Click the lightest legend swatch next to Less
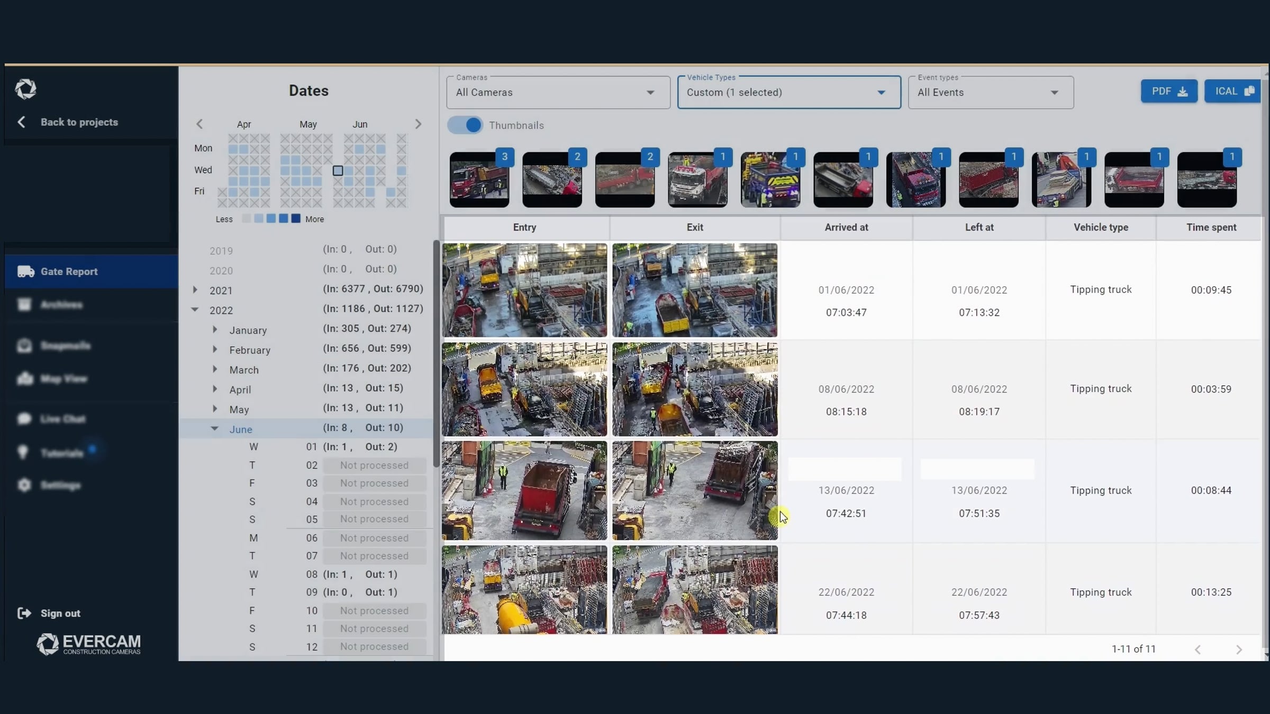 (x=246, y=218)
